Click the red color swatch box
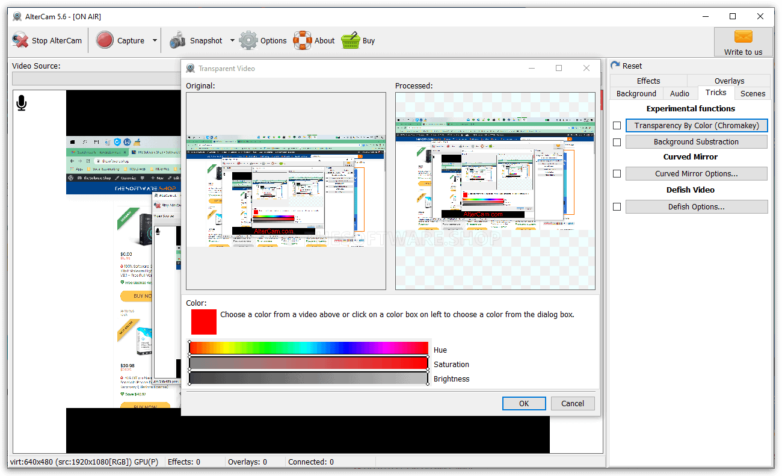Viewport: 782px width, 476px height. click(204, 321)
